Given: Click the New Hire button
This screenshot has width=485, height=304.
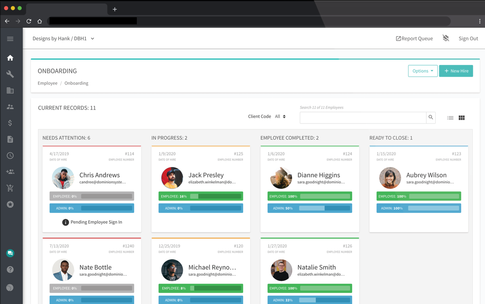Looking at the screenshot, I should point(456,71).
